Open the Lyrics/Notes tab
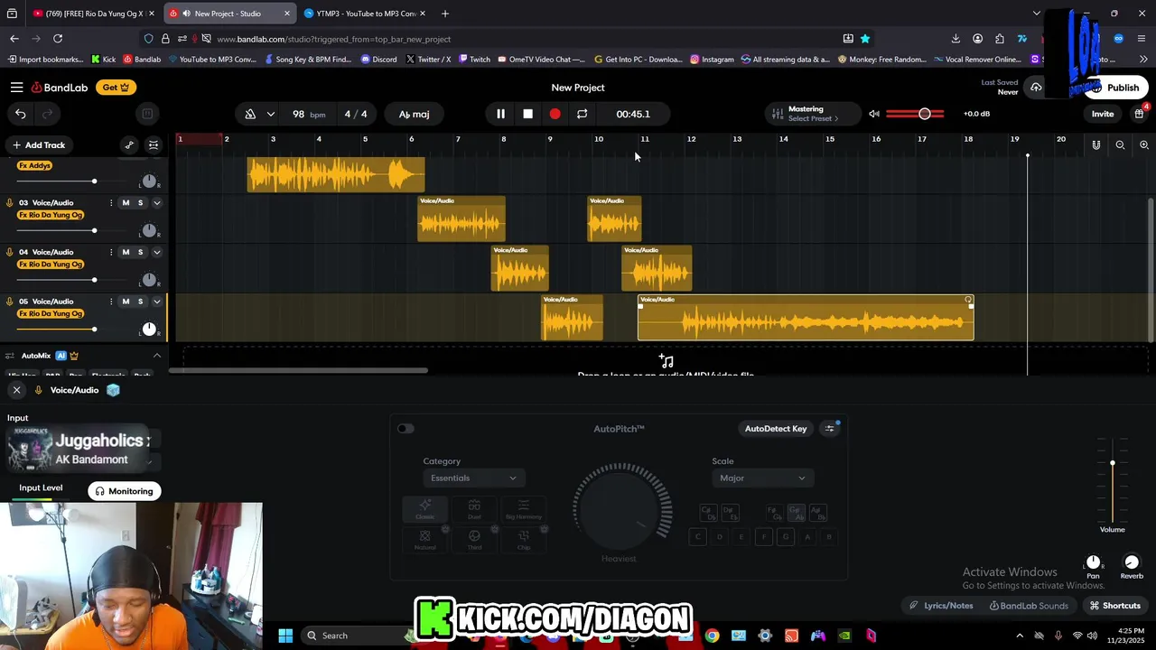 [x=941, y=606]
